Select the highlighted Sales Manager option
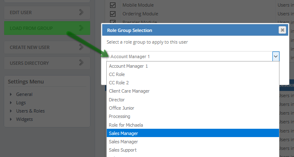This screenshot has height=157, width=294. click(193, 133)
